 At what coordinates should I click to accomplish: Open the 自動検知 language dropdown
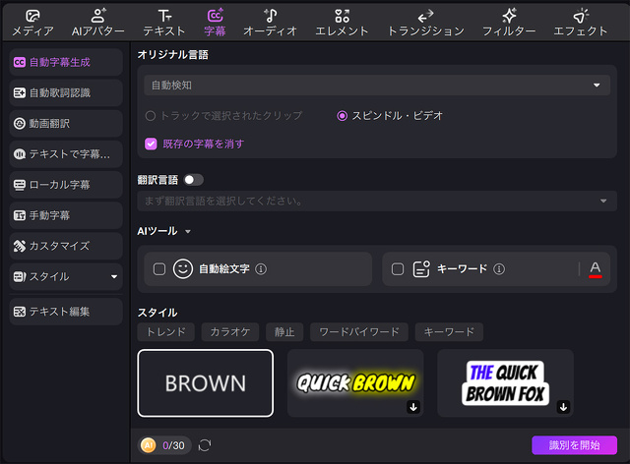pyautogui.click(x=377, y=86)
